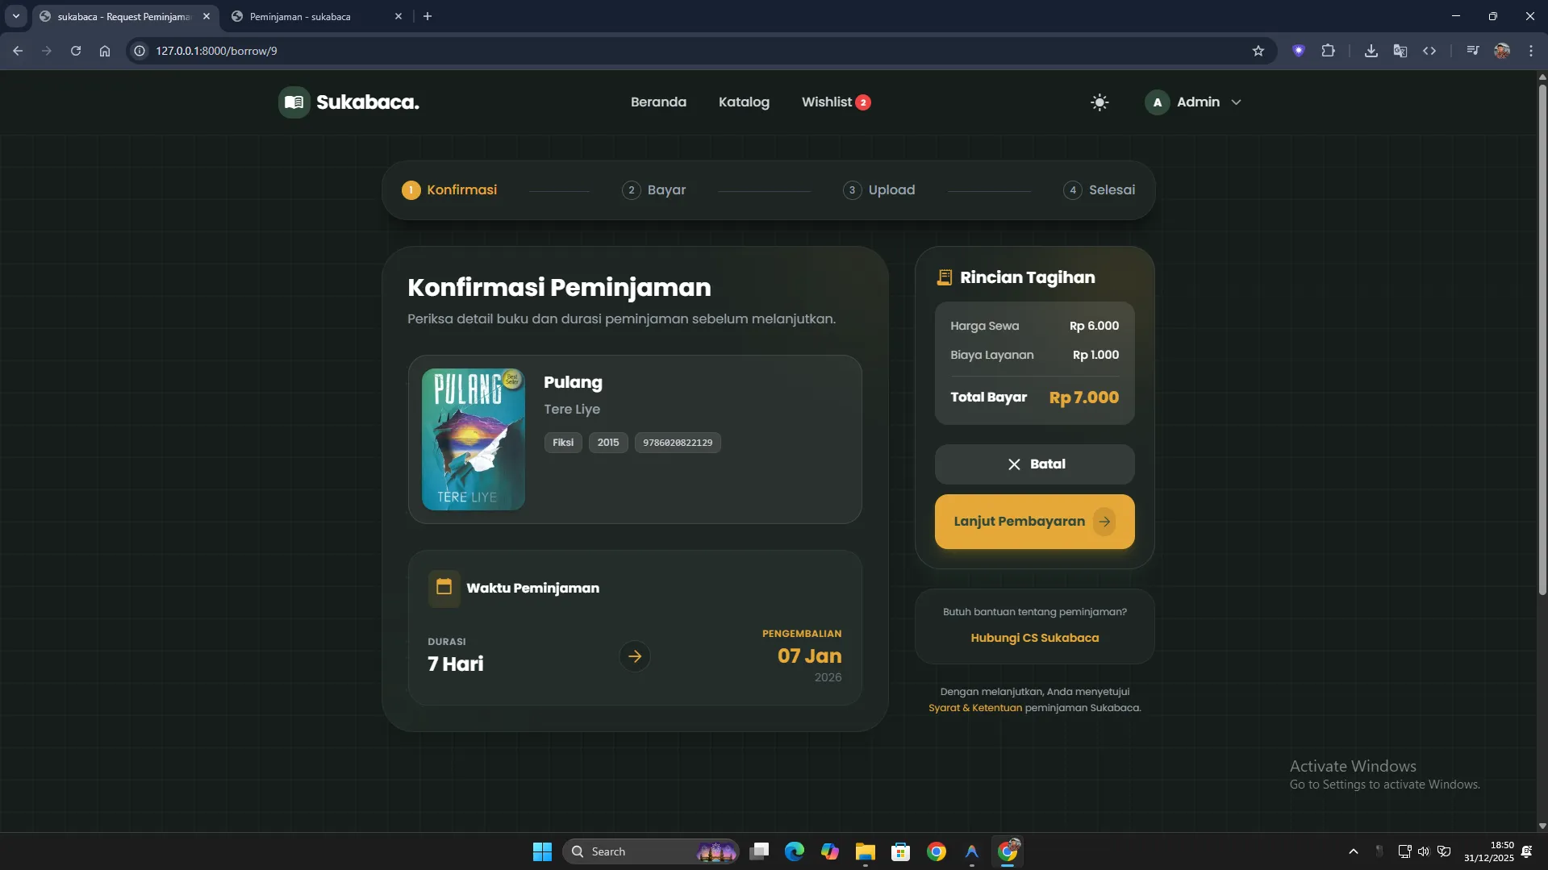Click the Pulang book cover thumbnail
This screenshot has width=1548, height=870.
pos(474,439)
